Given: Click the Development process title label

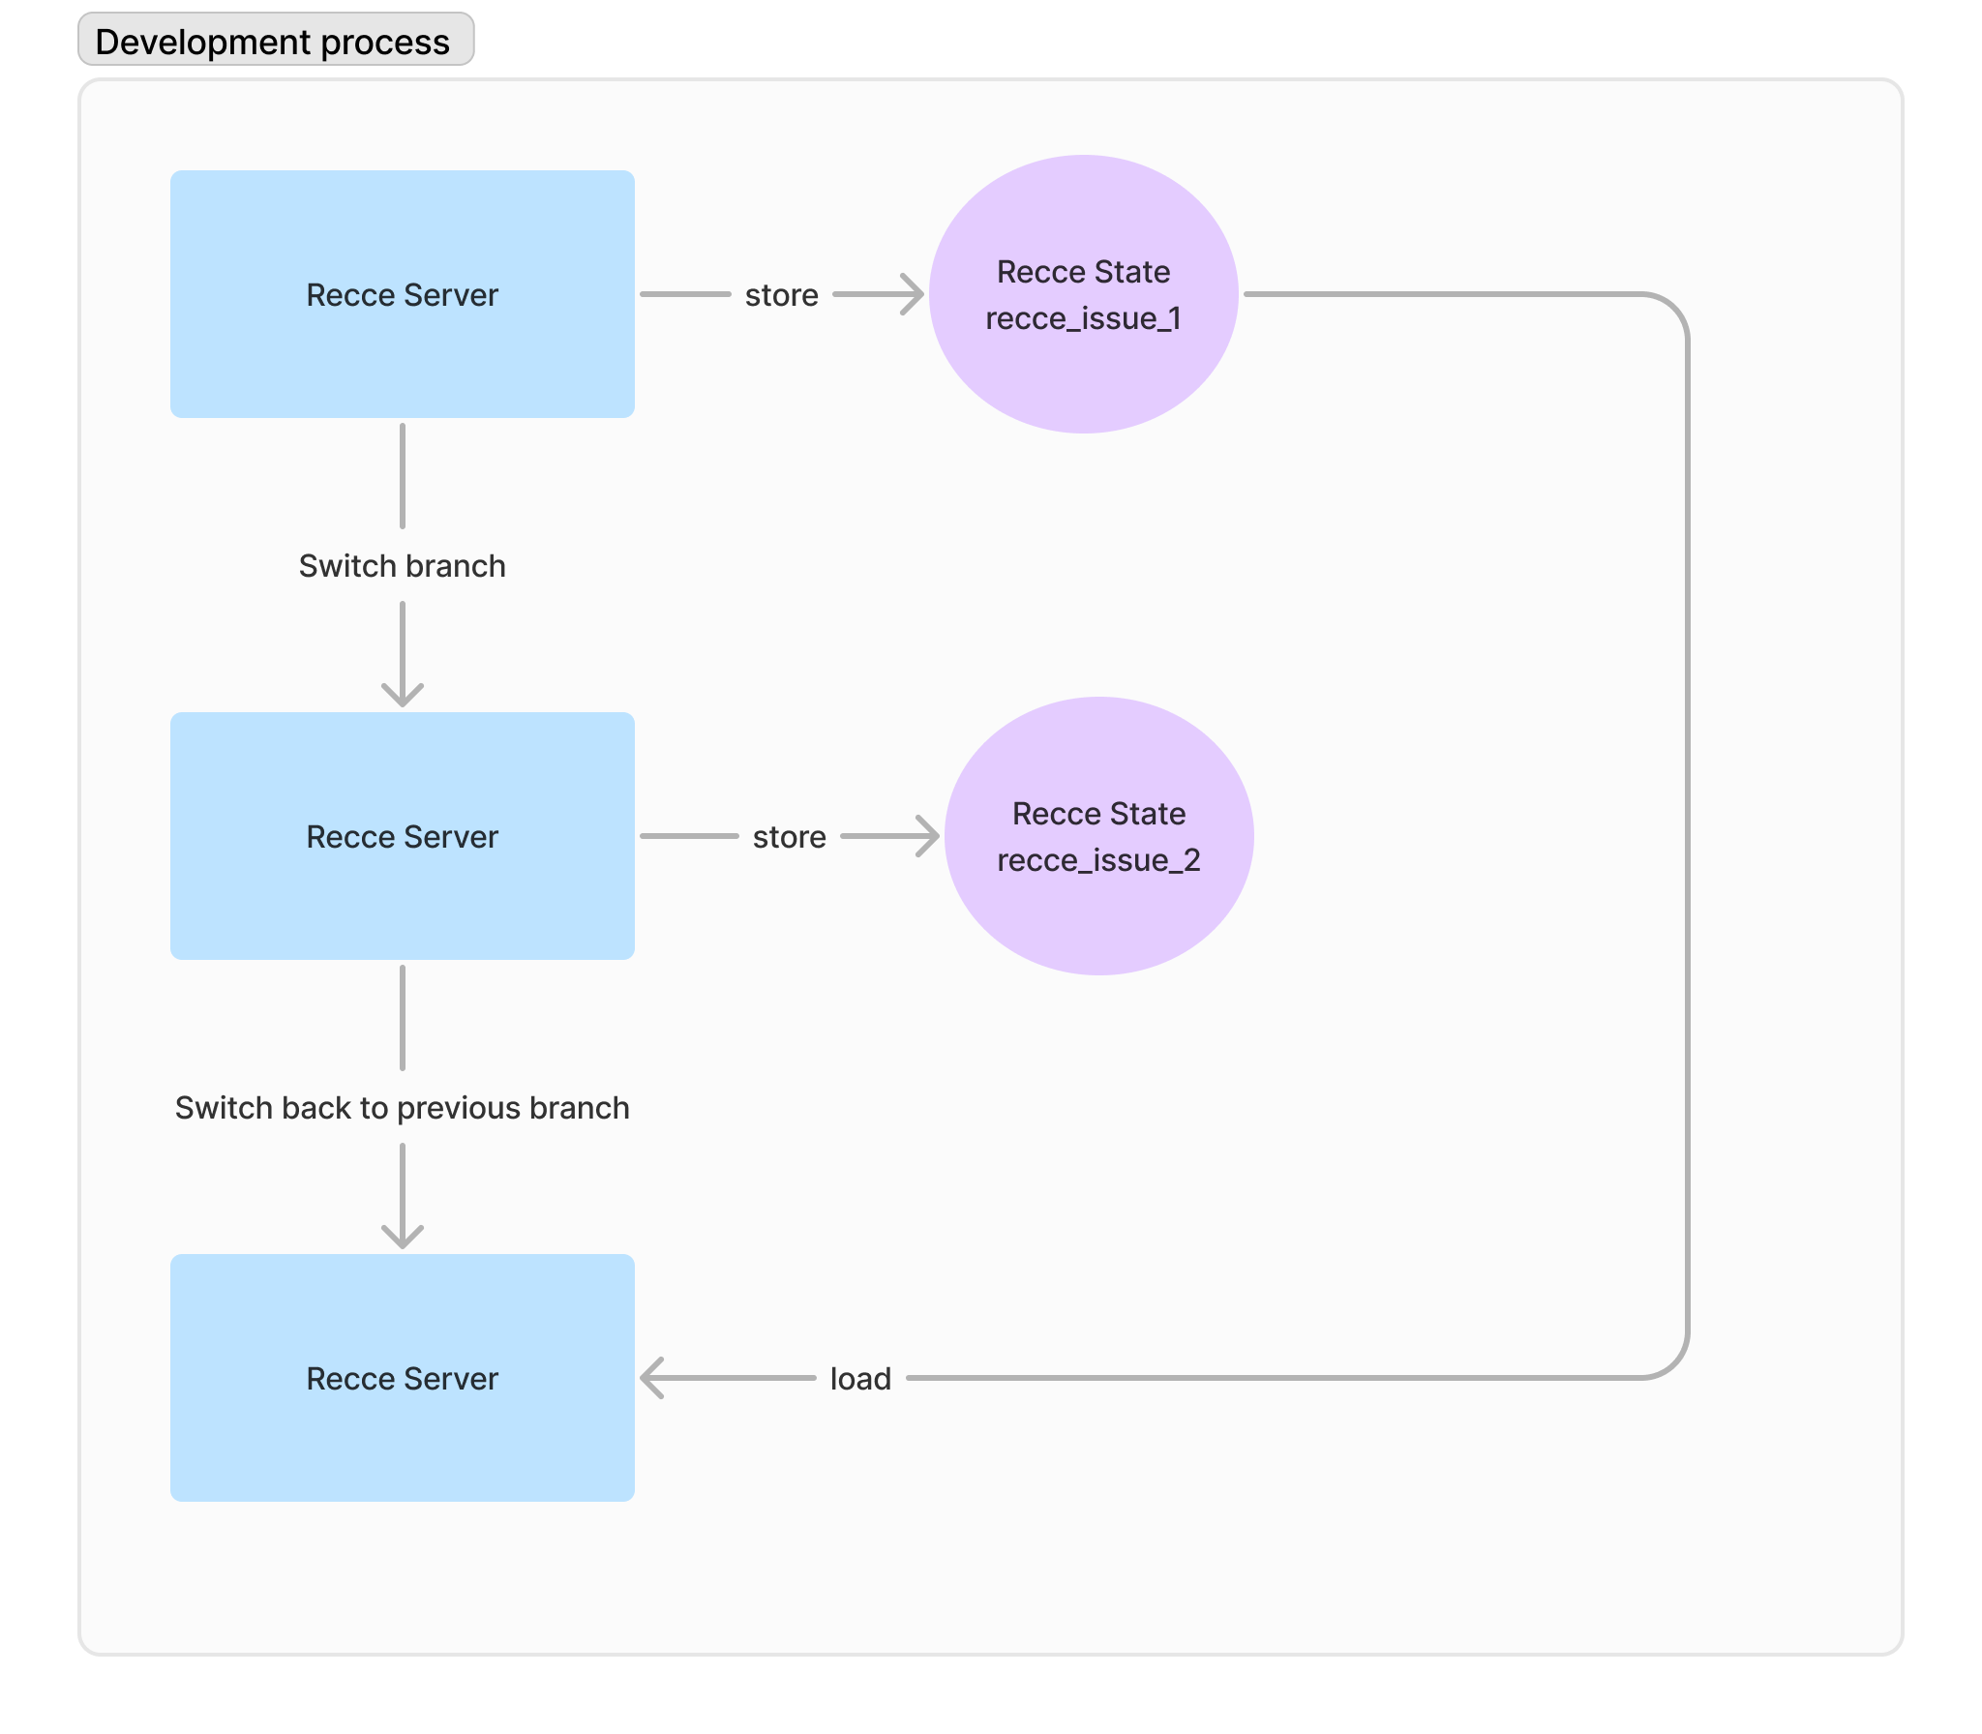Looking at the screenshot, I should (x=275, y=41).
